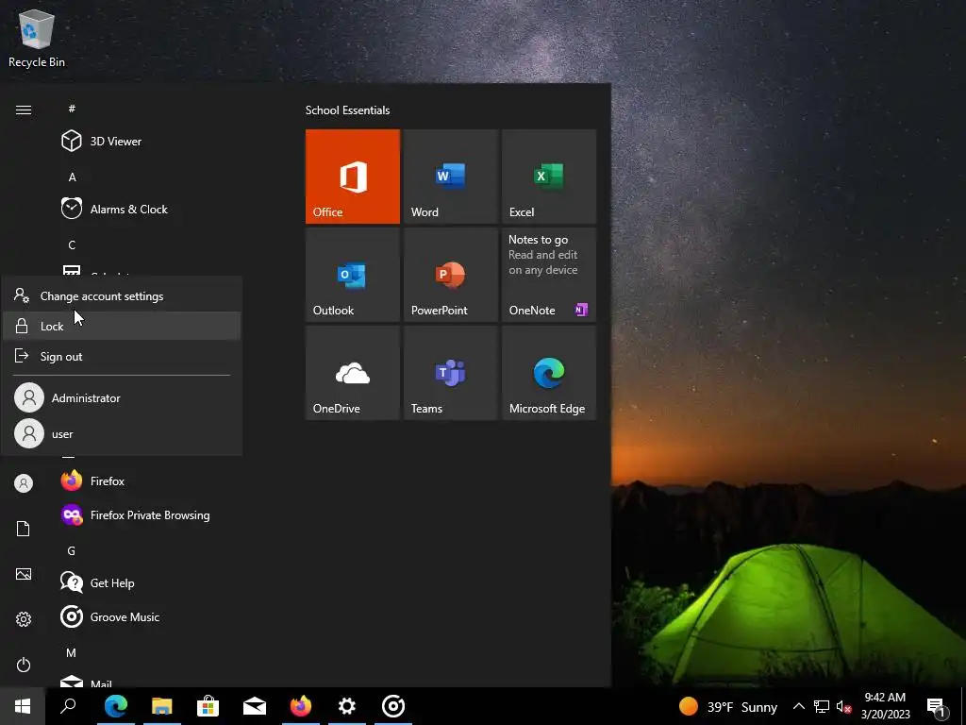The width and height of the screenshot is (966, 725).
Task: Open the OneNote tile
Action: (x=549, y=275)
